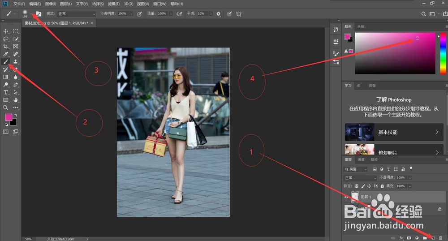Open layer blend mode 正常 dropdown
The width and height of the screenshot is (448, 241).
pyautogui.click(x=360, y=178)
